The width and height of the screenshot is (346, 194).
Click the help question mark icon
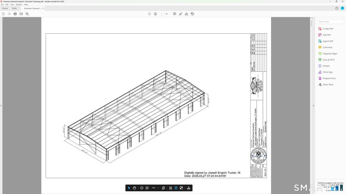pyautogui.click(x=337, y=8)
